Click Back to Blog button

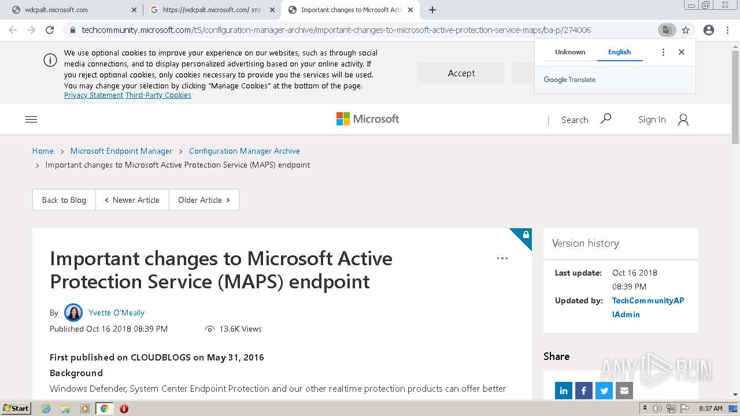(64, 200)
